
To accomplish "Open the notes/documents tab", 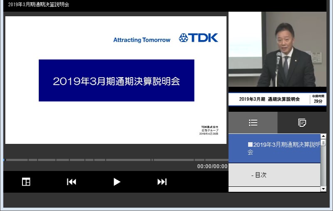I will pyautogui.click(x=302, y=123).
